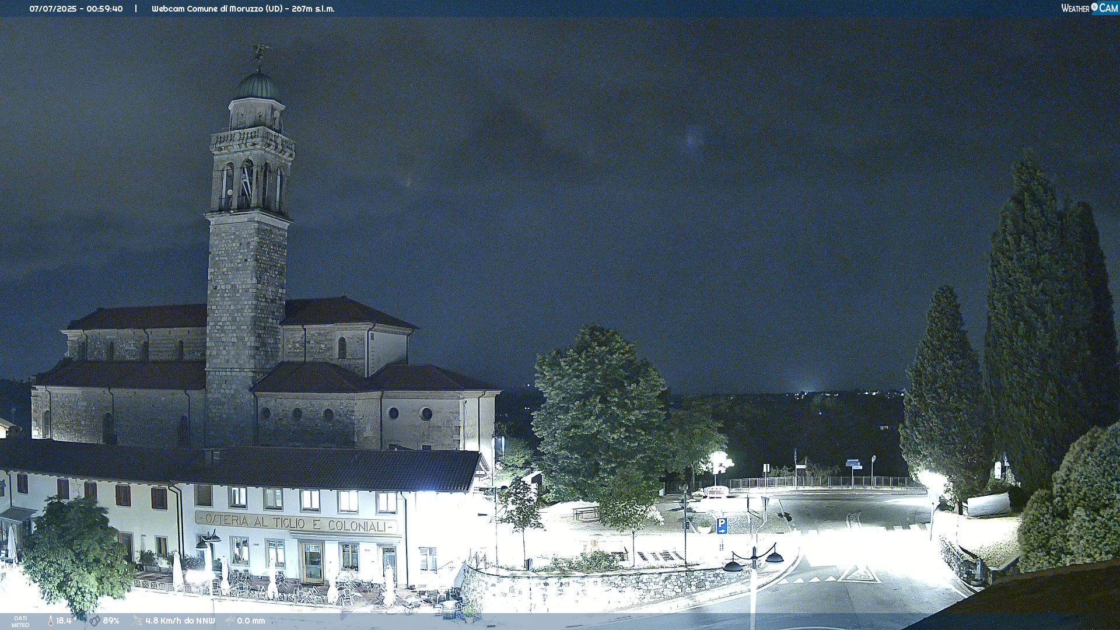
Task: Click the umbrella rainfall icon
Action: [x=230, y=621]
